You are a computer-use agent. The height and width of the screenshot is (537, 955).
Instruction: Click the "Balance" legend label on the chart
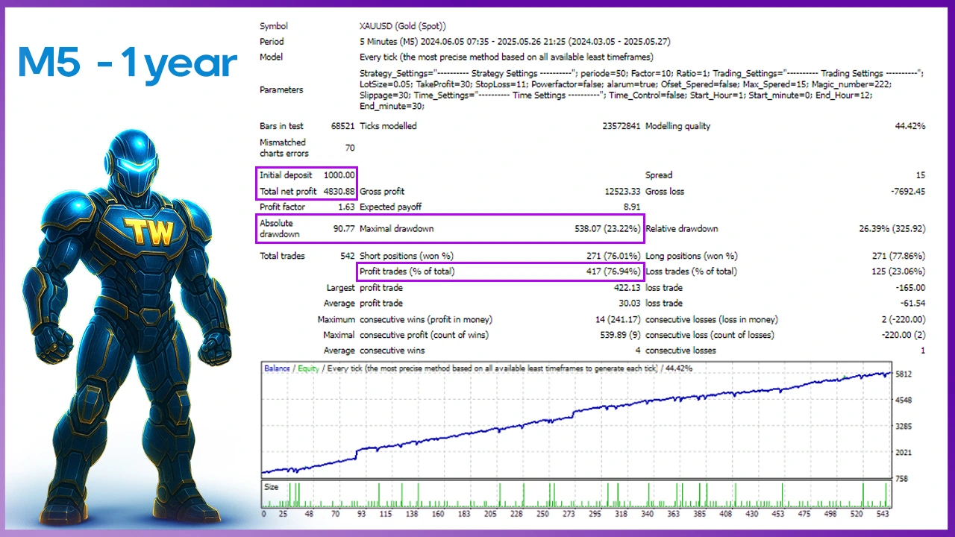tap(277, 368)
